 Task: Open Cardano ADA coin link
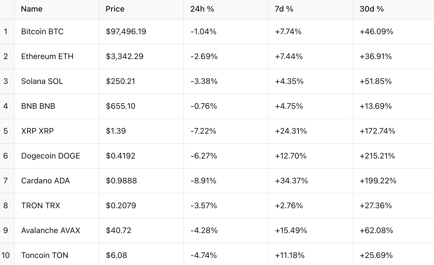pos(45,181)
